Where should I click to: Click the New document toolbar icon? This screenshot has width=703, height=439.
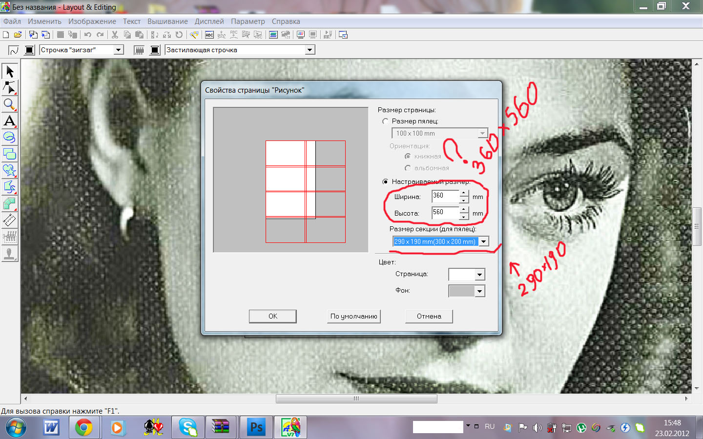pyautogui.click(x=6, y=35)
